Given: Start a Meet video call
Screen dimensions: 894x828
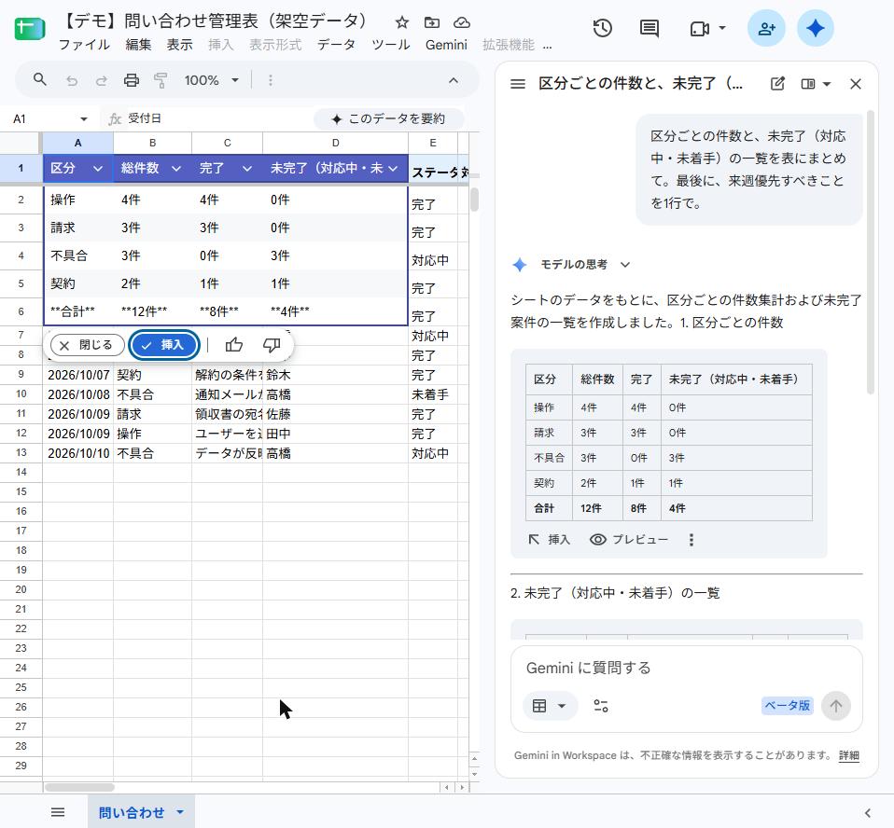Looking at the screenshot, I should tap(699, 28).
